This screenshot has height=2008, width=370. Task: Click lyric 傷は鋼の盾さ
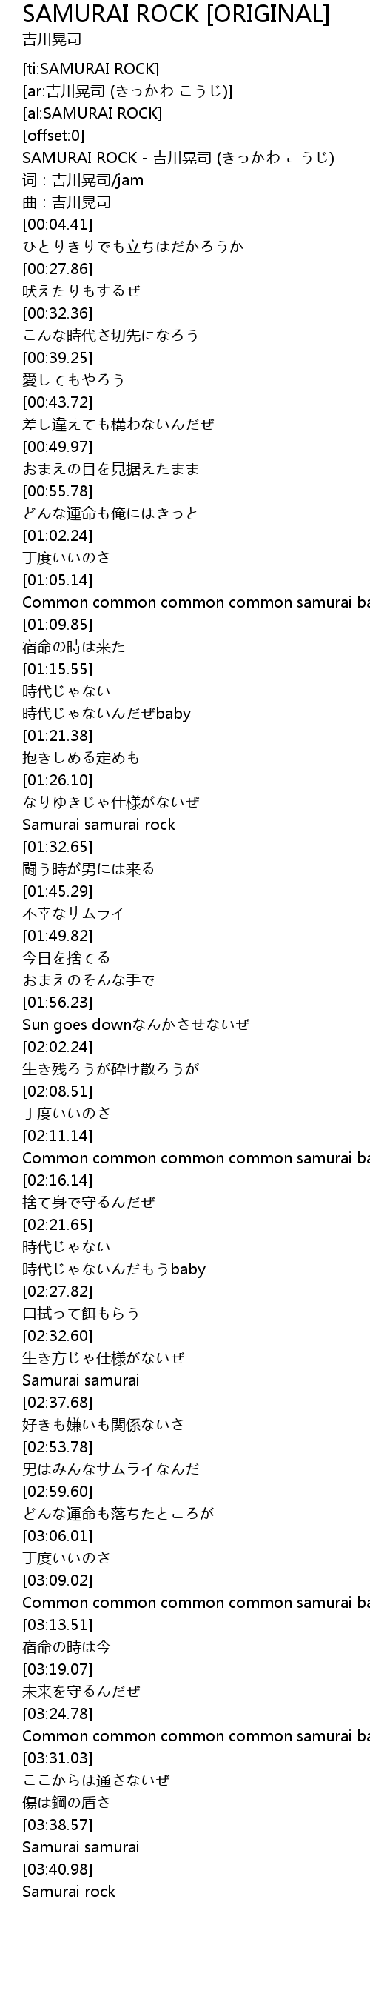coord(66,1802)
